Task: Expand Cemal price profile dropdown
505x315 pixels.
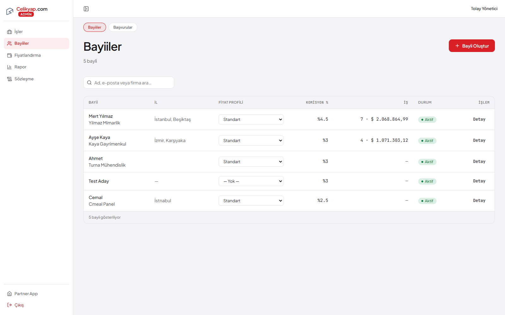Action: (x=251, y=201)
